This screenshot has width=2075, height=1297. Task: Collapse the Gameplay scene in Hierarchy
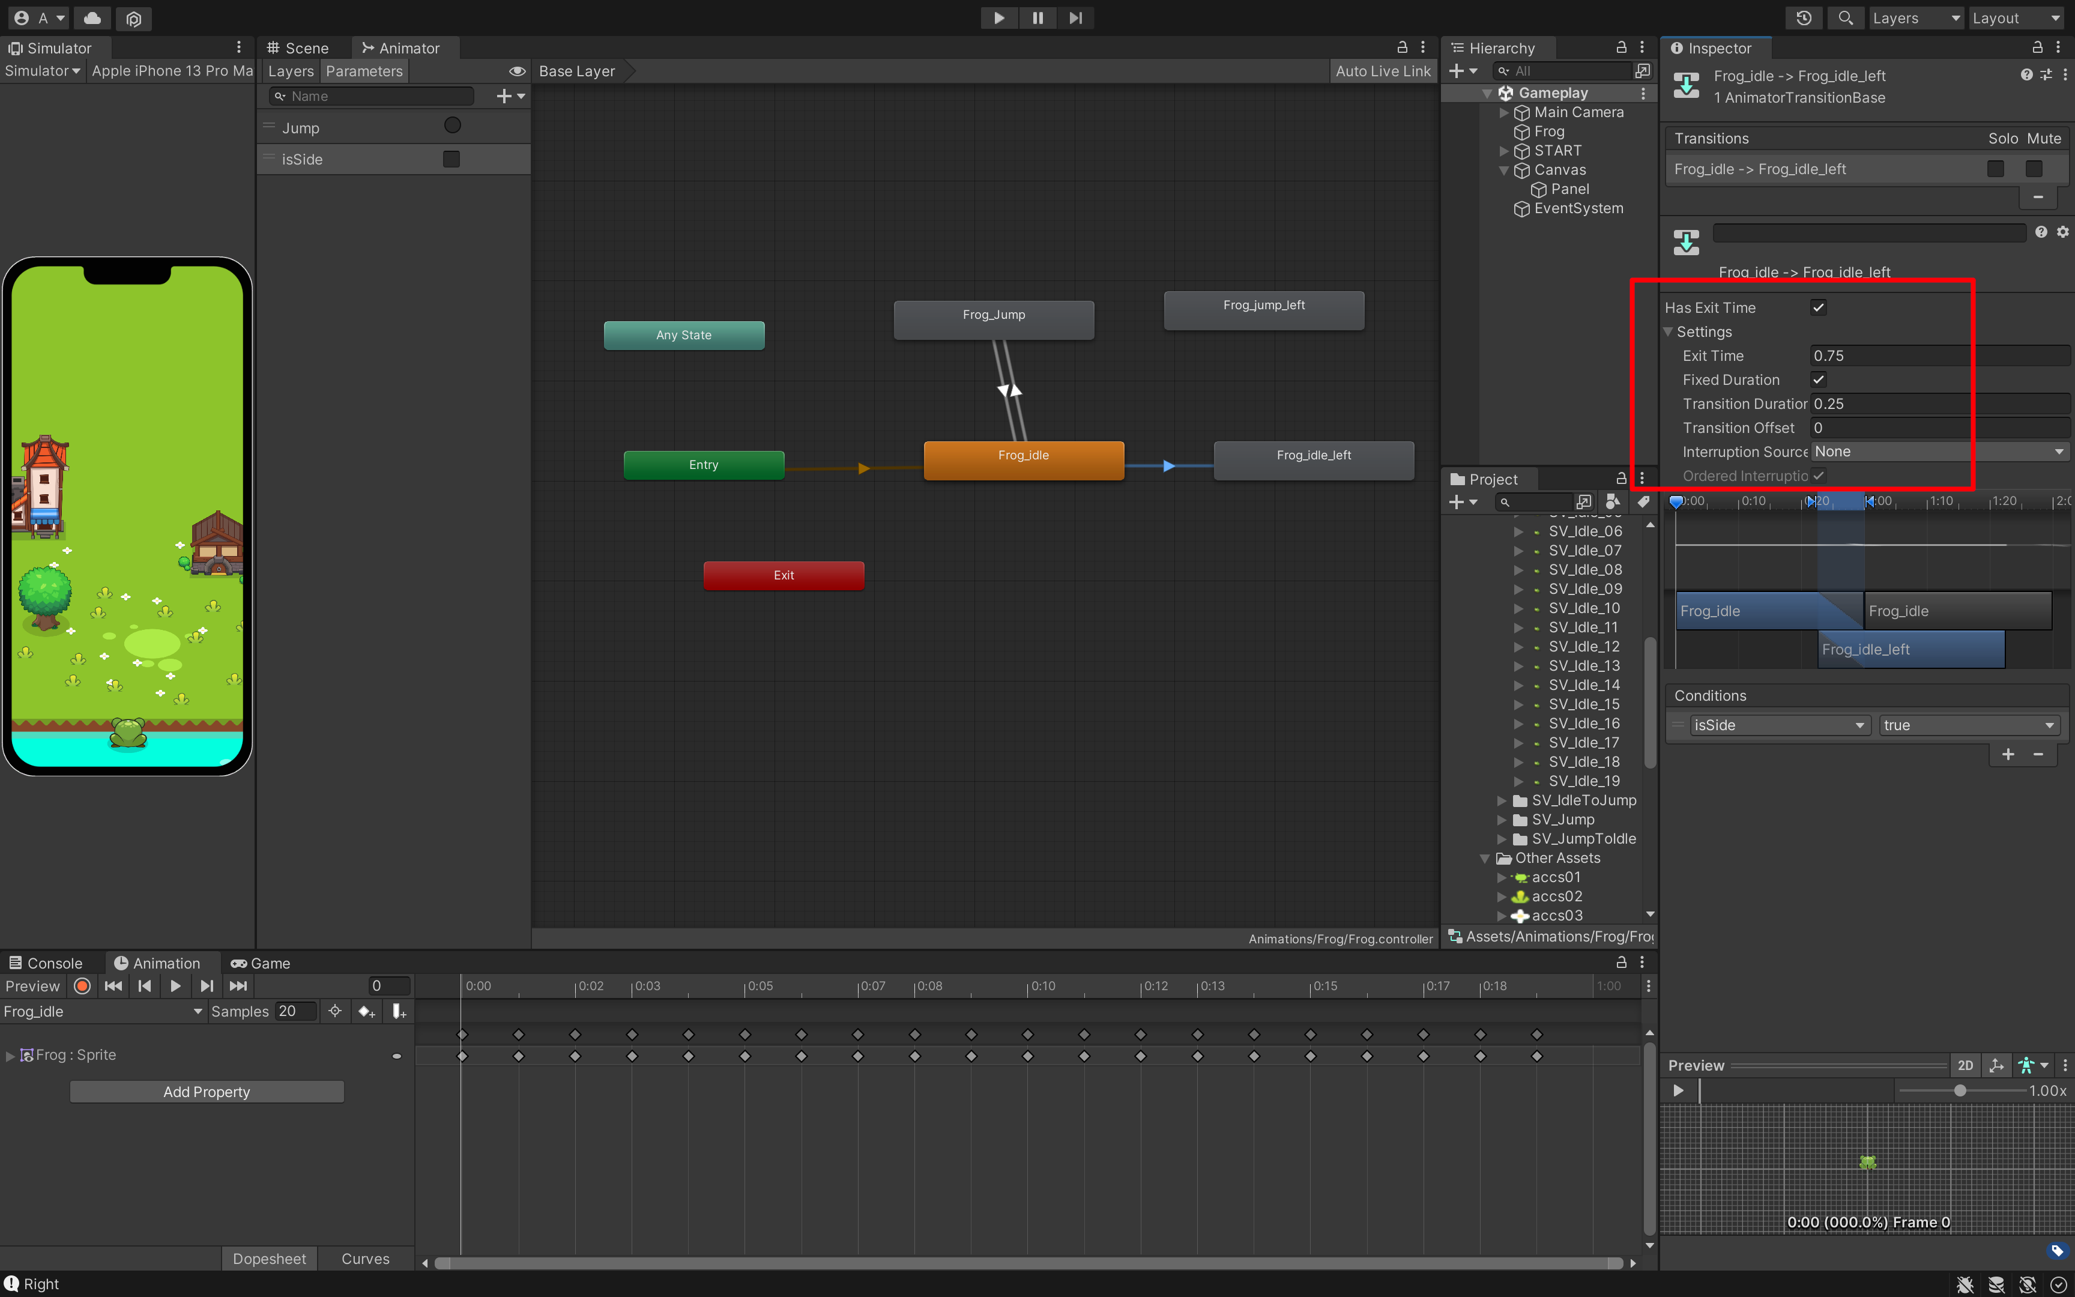click(x=1487, y=94)
